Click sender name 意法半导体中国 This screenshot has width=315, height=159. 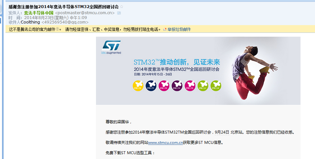39,13
